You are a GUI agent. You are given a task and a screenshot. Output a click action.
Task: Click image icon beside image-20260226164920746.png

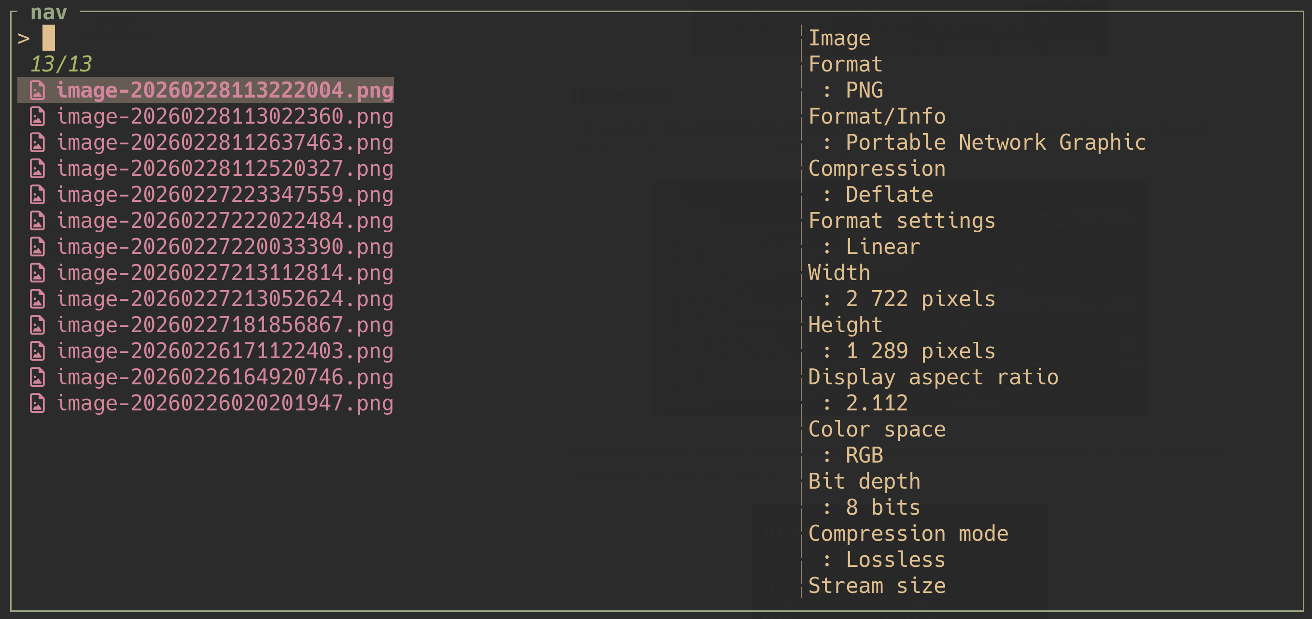(x=37, y=377)
